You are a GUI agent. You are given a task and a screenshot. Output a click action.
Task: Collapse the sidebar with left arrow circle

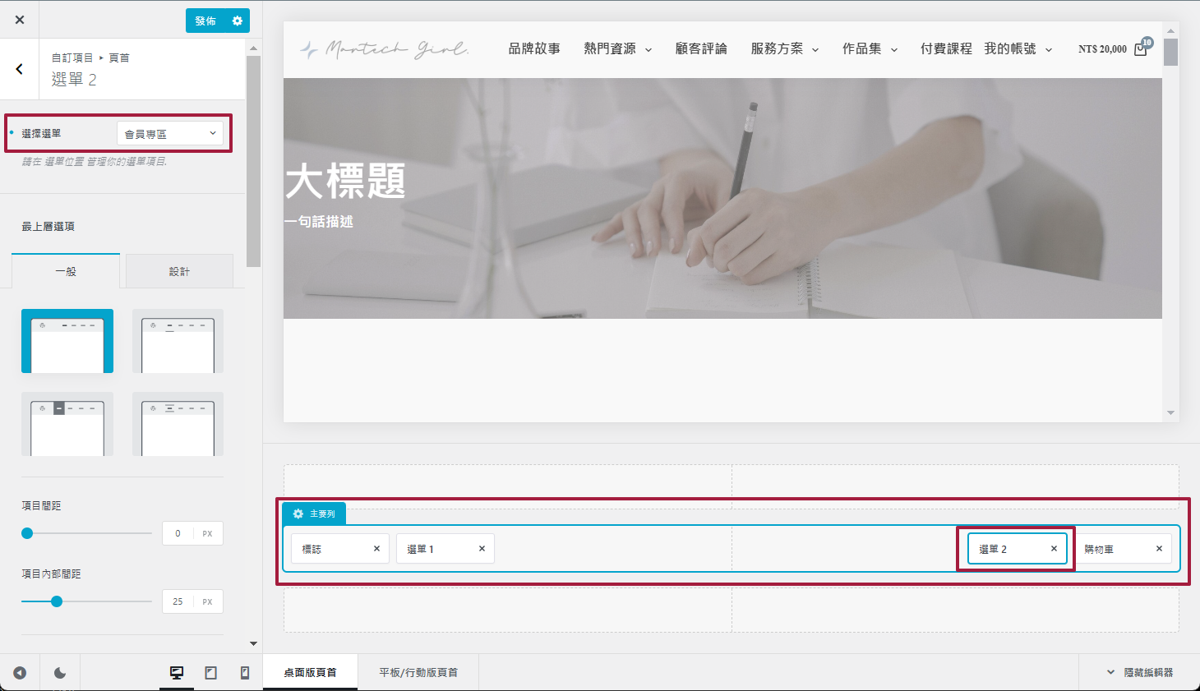click(20, 673)
